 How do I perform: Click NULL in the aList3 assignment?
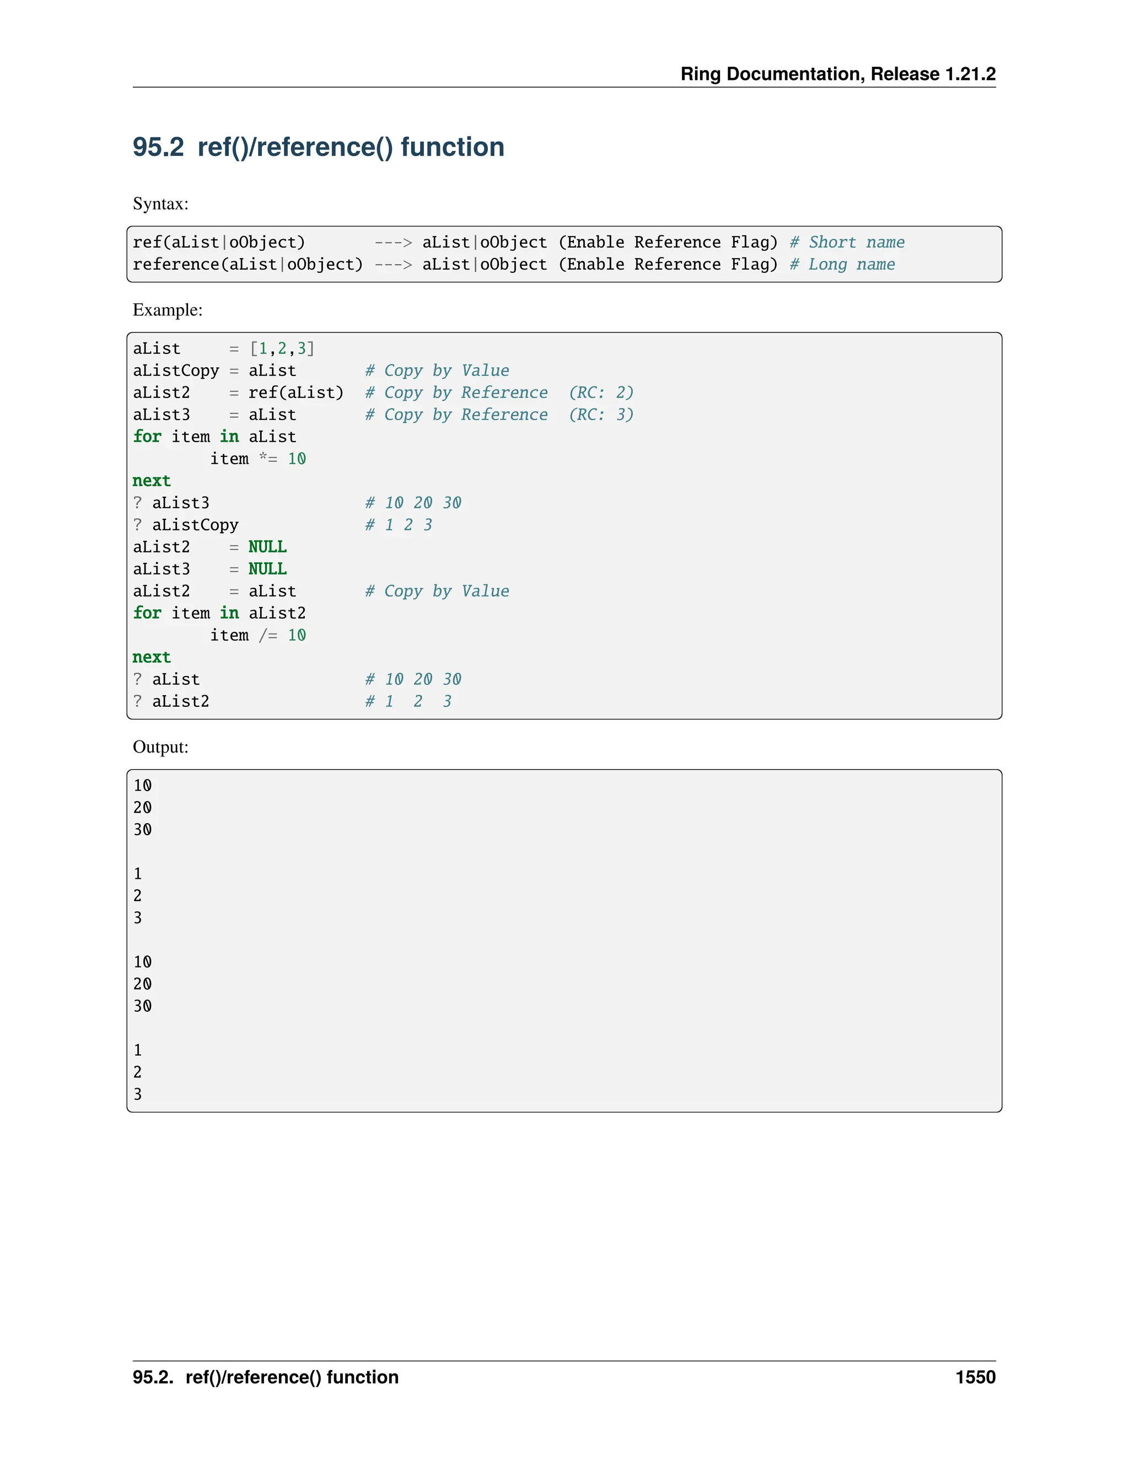click(267, 570)
